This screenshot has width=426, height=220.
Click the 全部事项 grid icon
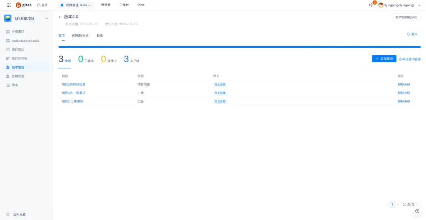coord(8,32)
